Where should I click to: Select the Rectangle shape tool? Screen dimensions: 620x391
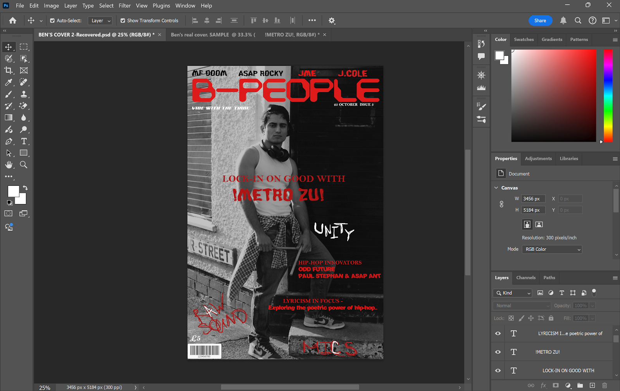pos(24,153)
